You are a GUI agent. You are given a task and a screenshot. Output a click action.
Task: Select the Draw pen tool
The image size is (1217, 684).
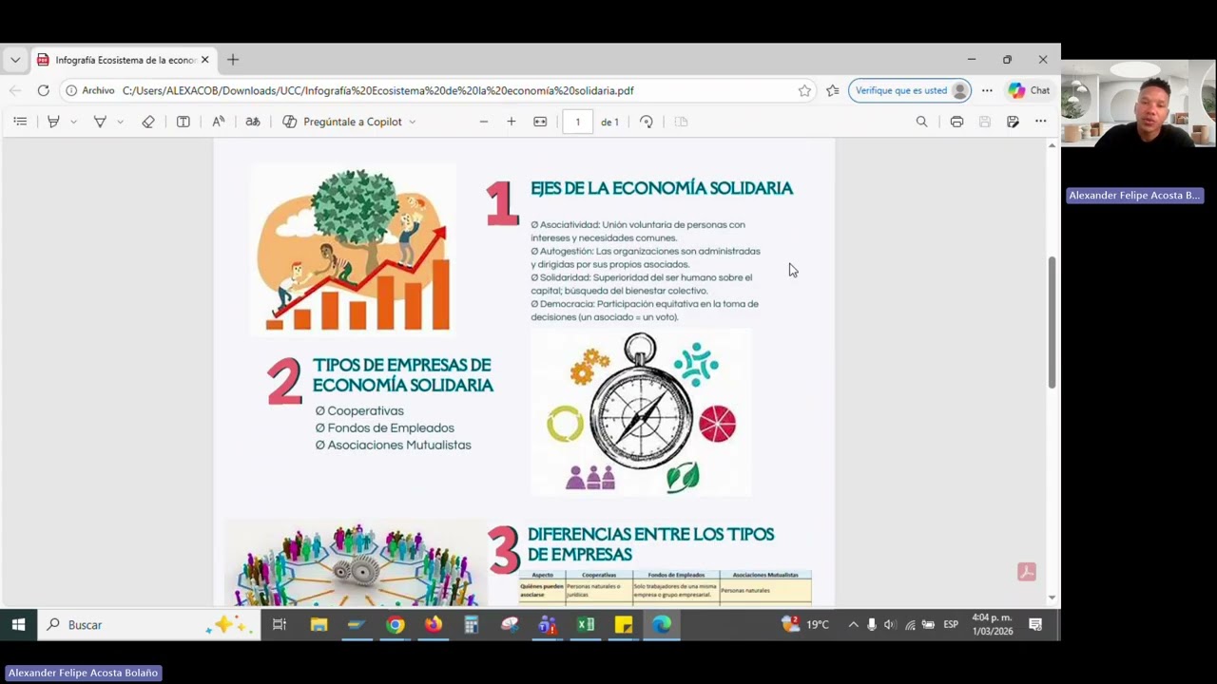(100, 122)
